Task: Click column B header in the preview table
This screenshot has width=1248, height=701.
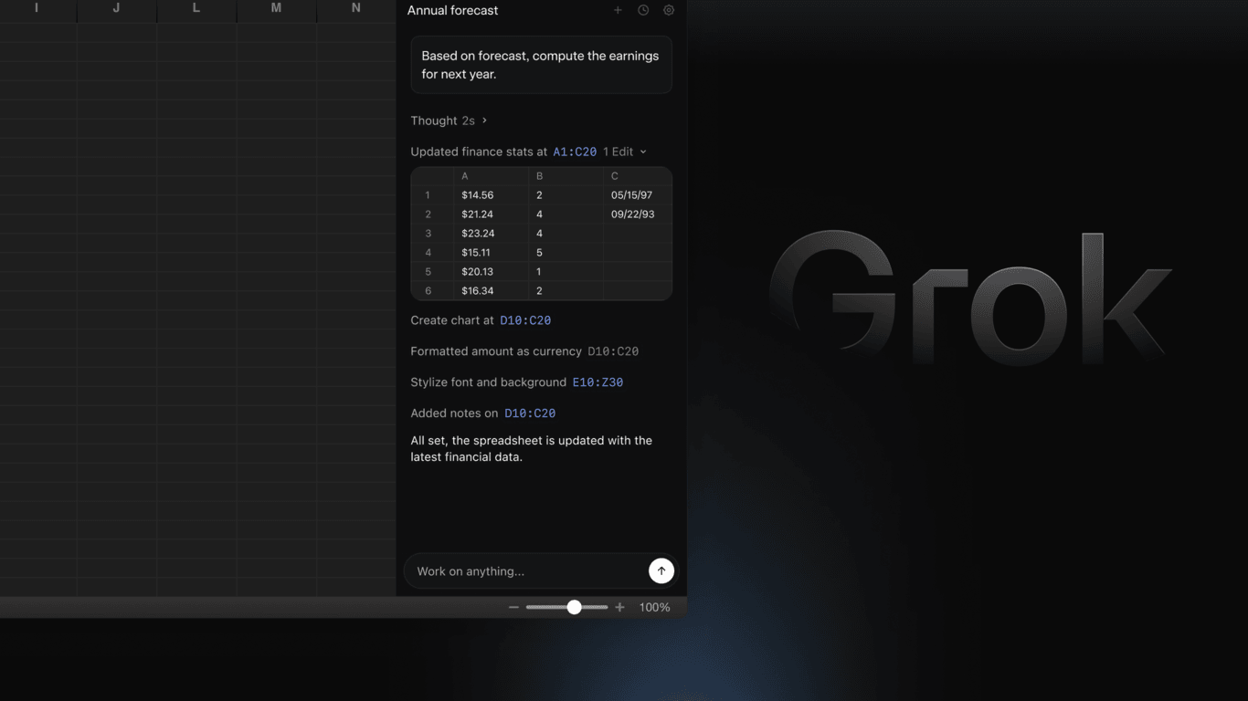Action: 566,176
